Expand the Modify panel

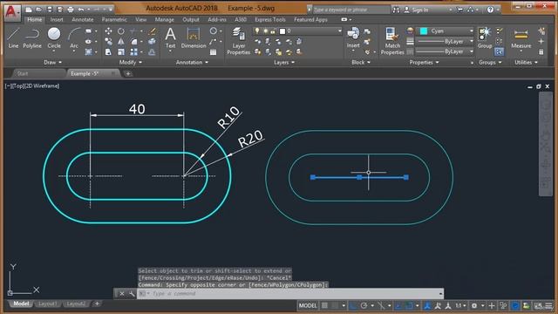(x=131, y=62)
